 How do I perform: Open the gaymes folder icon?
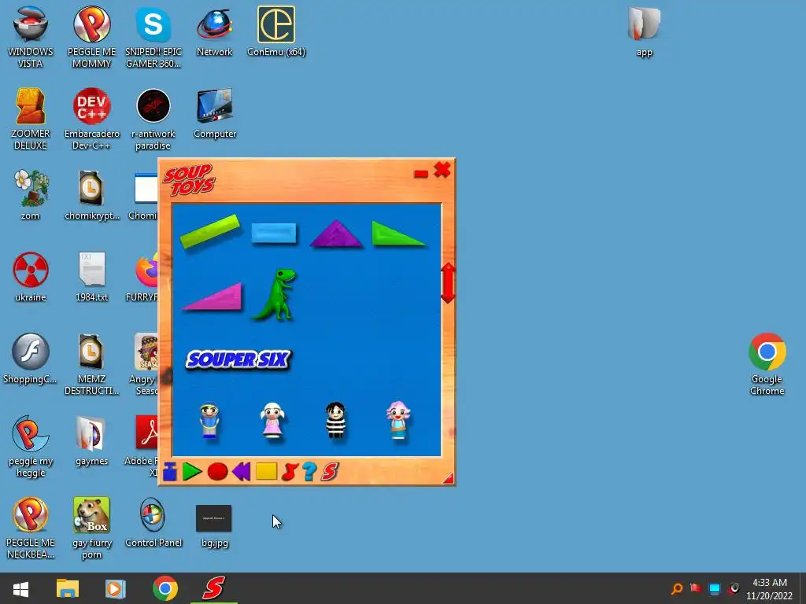click(x=91, y=440)
